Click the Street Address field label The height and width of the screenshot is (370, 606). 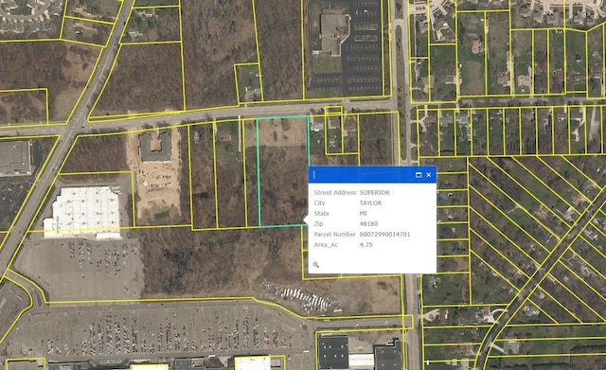(334, 192)
